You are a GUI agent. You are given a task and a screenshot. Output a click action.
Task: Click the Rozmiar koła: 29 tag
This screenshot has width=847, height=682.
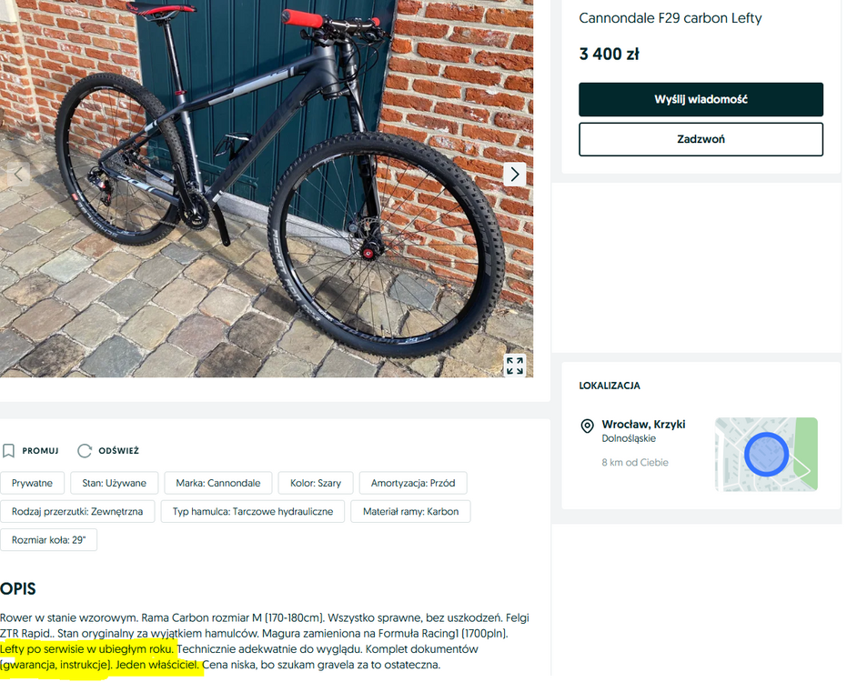(49, 539)
